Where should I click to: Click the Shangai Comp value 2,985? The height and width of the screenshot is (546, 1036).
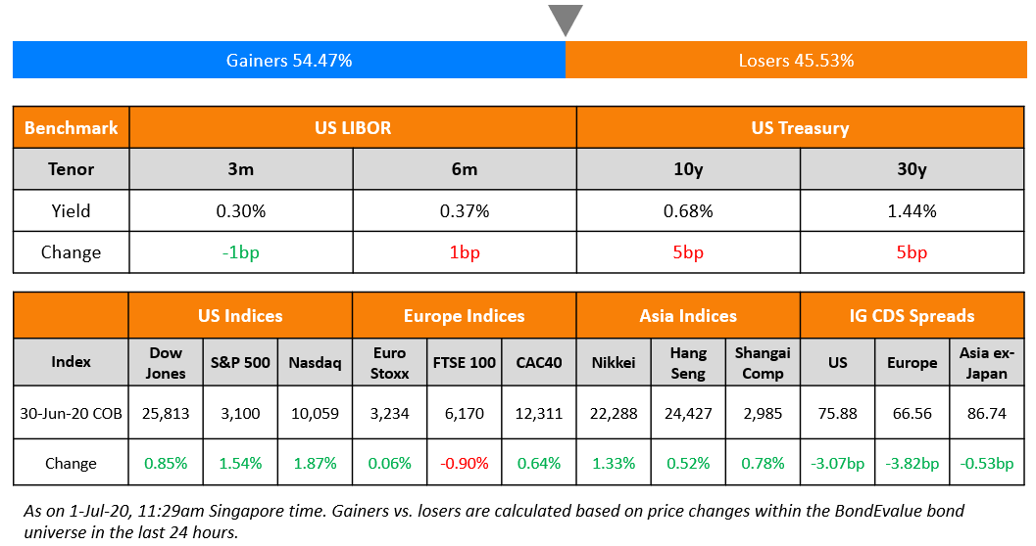[x=763, y=414]
